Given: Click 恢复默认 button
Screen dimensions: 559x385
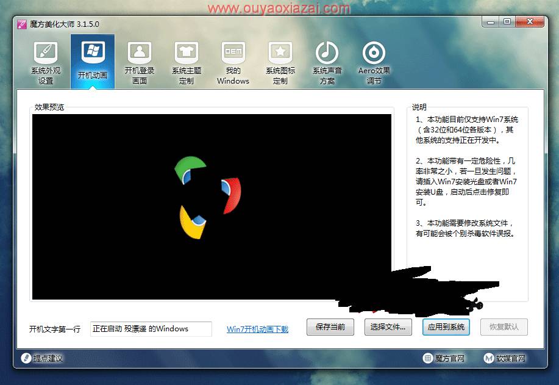Looking at the screenshot, I should (504, 327).
